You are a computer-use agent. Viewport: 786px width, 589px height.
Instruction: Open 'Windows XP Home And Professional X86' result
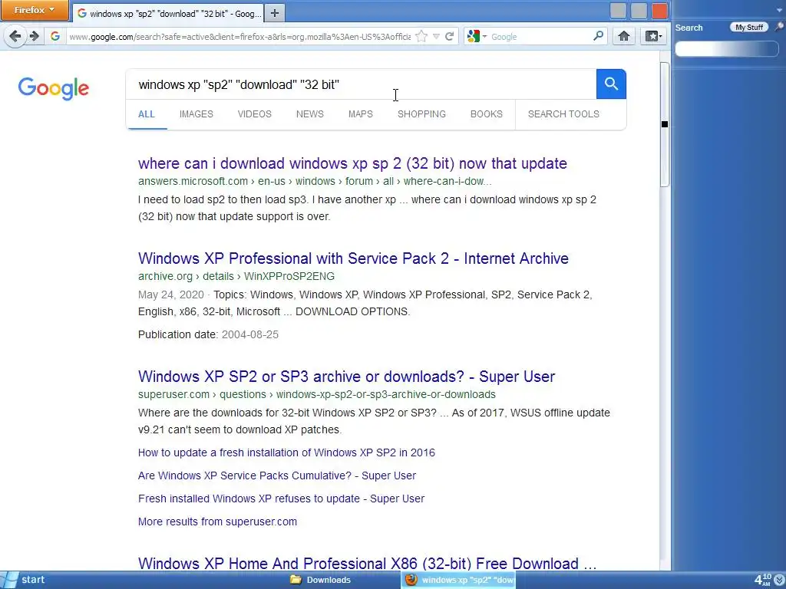pyautogui.click(x=367, y=564)
